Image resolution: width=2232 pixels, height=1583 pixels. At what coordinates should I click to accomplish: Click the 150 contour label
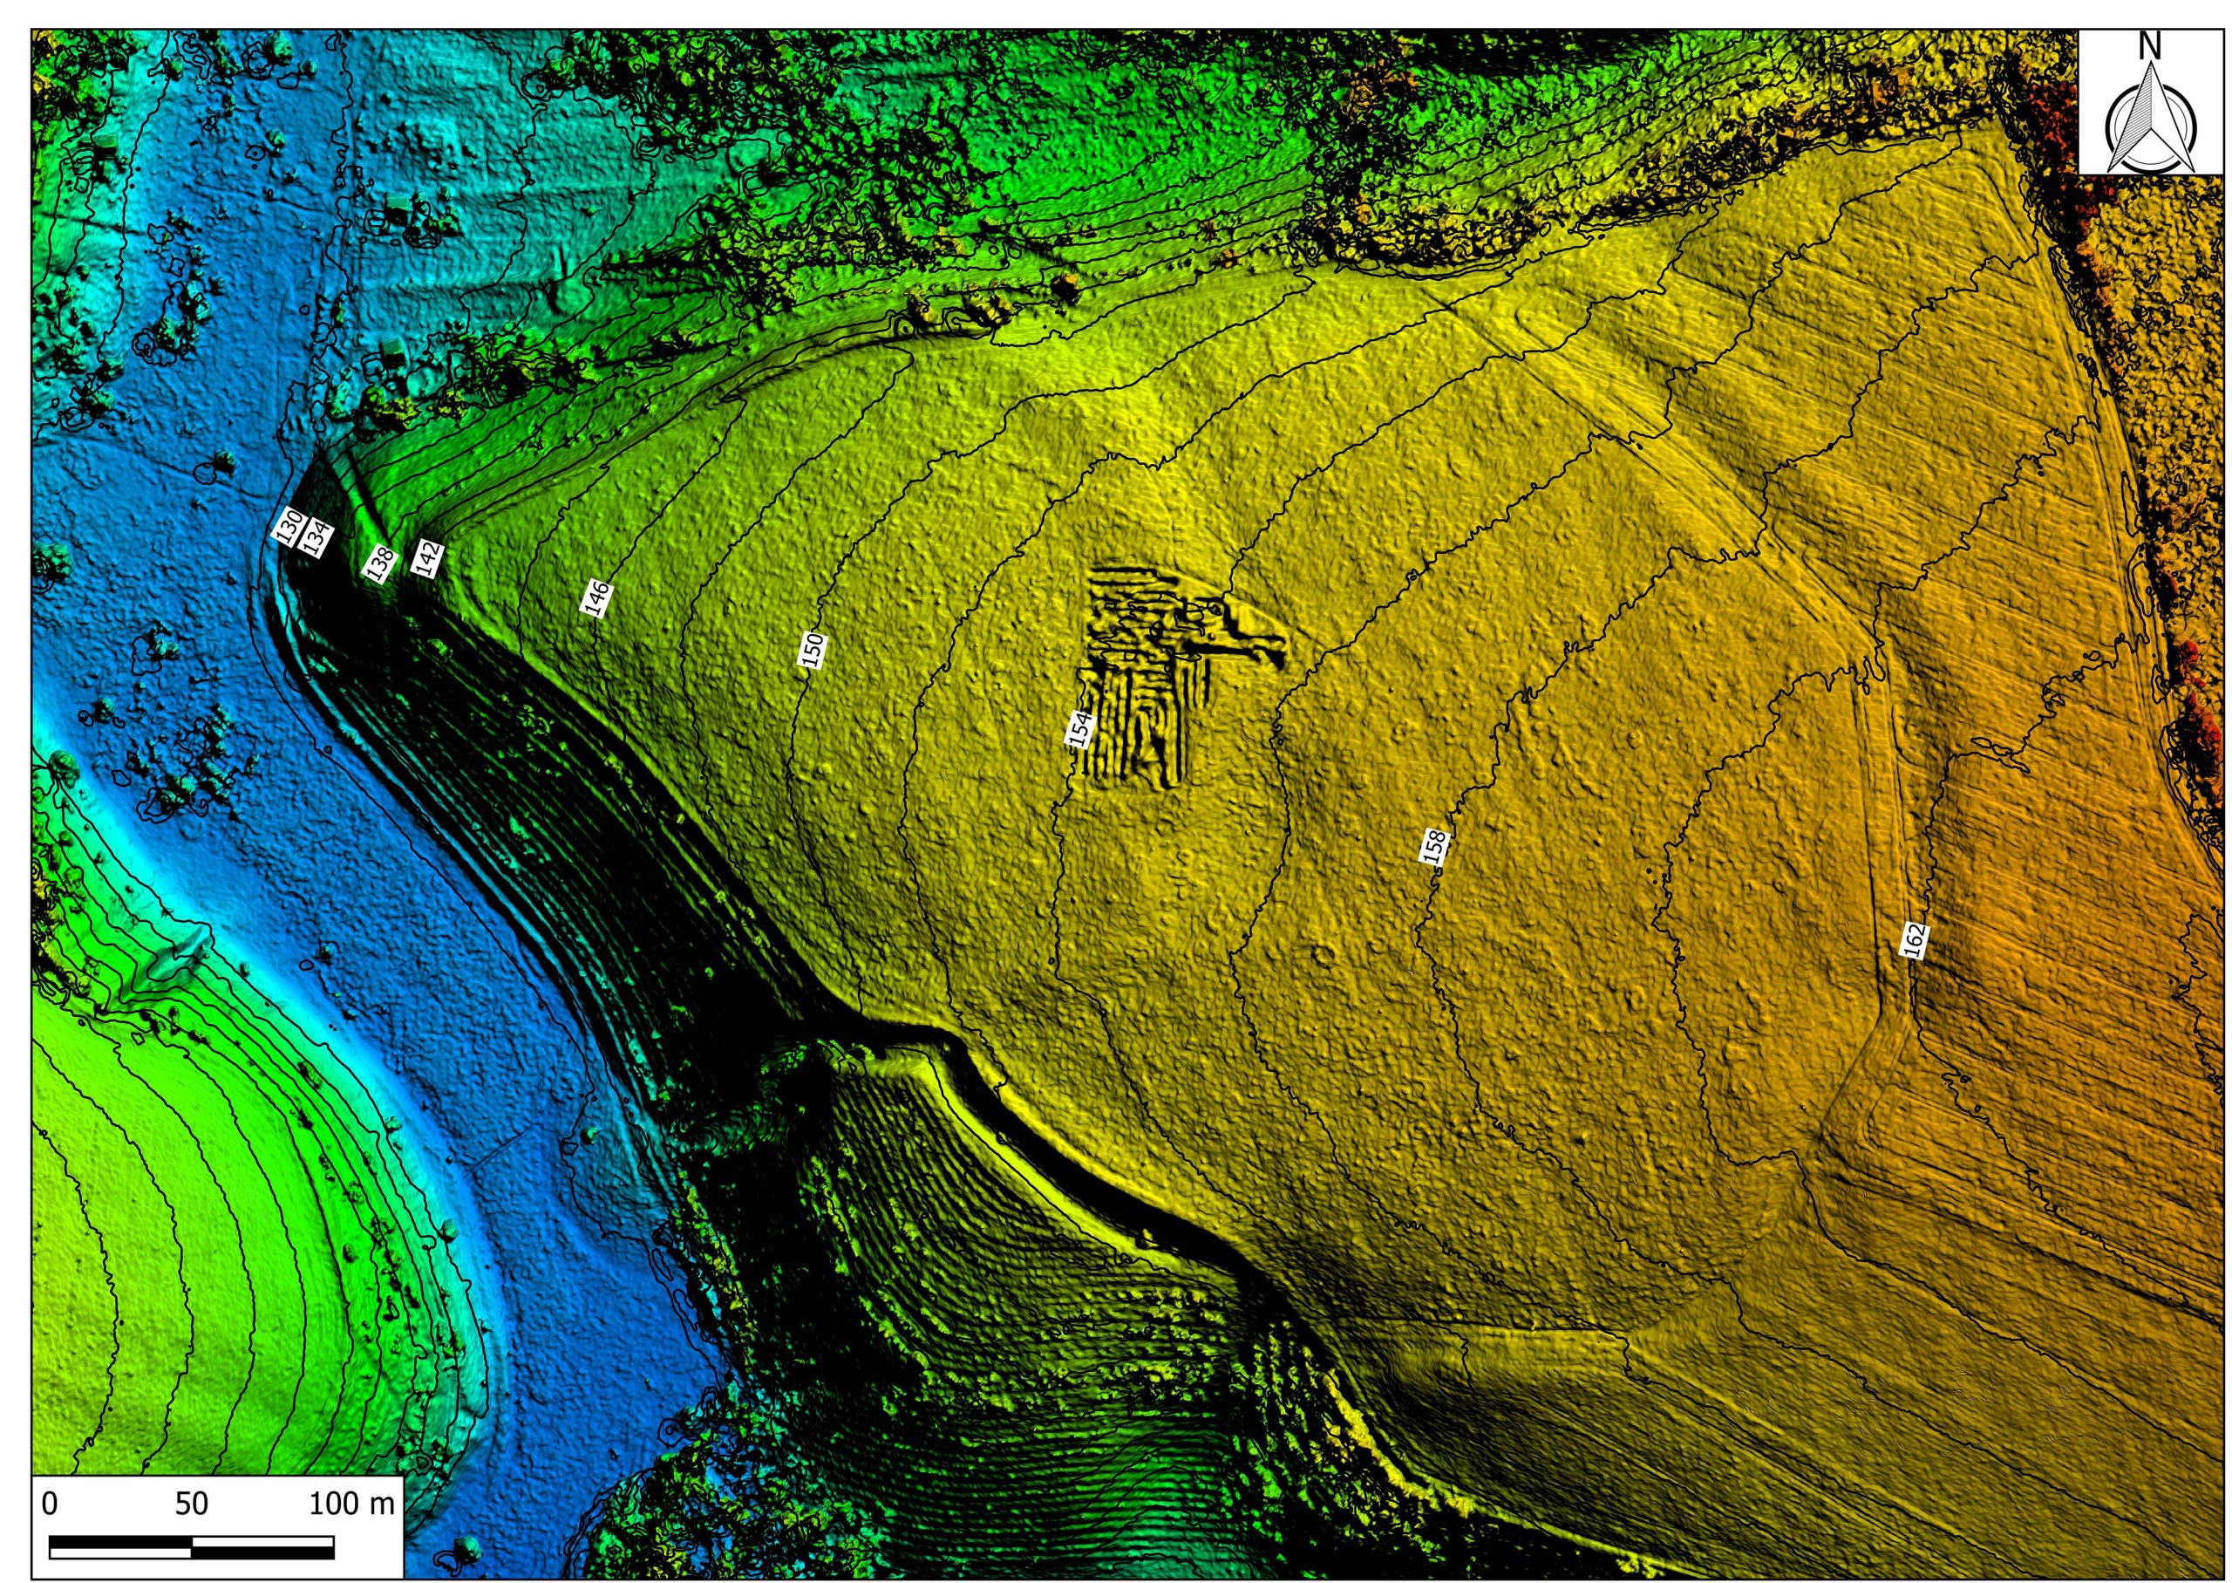[x=813, y=650]
